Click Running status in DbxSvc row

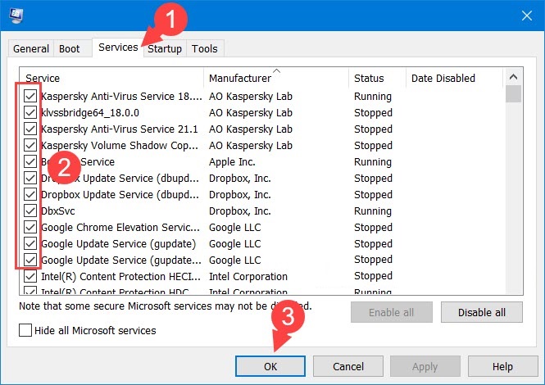click(x=373, y=211)
